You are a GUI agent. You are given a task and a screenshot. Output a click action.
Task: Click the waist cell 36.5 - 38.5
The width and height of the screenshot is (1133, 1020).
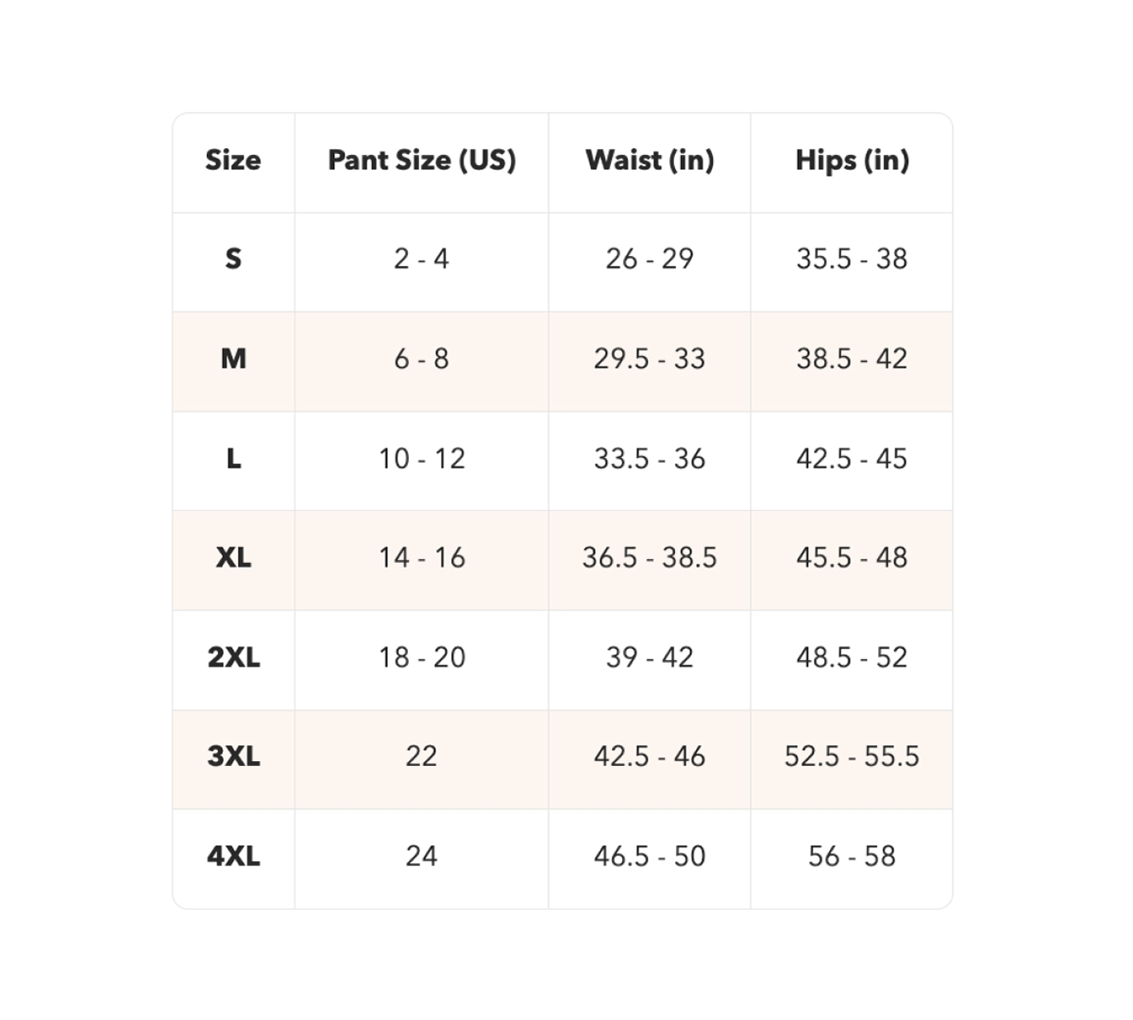point(650,558)
